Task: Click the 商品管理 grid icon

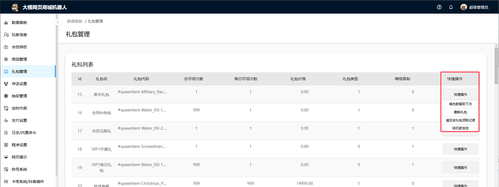Action: pos(6,59)
